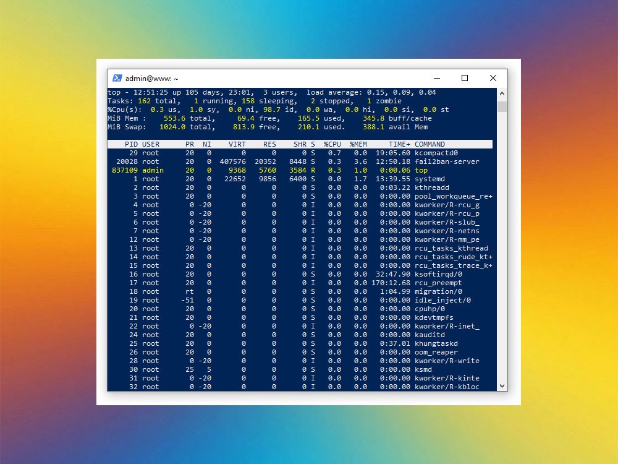Screen dimensions: 618x464
Task: Click the %MEM column header
Action: click(358, 144)
